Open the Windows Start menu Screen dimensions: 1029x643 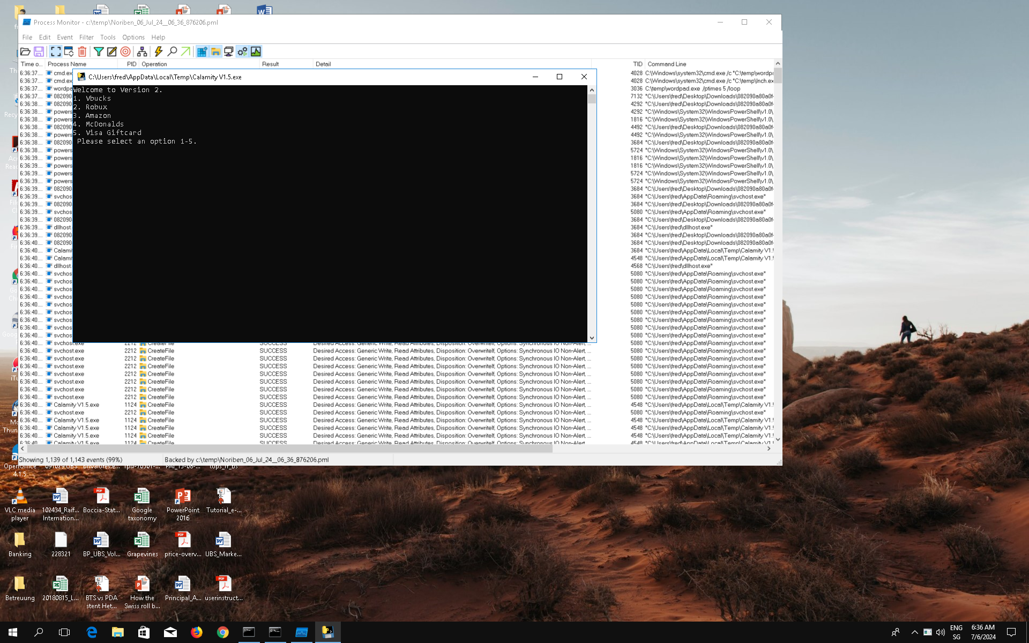pyautogui.click(x=13, y=632)
